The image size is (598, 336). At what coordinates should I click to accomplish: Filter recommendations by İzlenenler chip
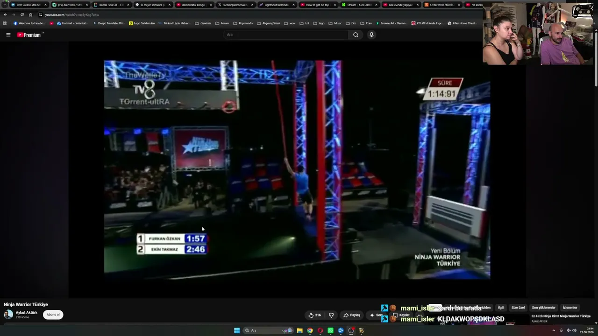[x=570, y=308]
